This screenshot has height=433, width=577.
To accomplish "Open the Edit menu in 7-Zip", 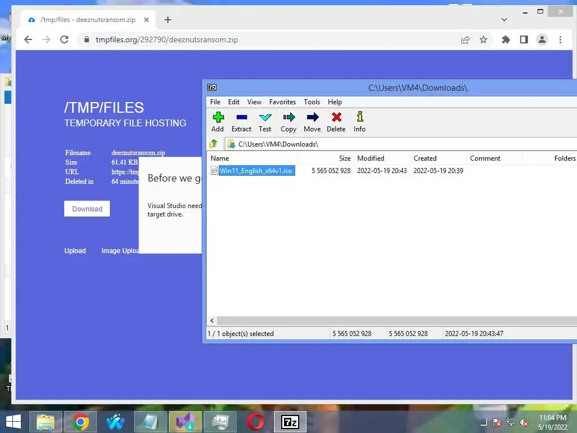I will [234, 102].
